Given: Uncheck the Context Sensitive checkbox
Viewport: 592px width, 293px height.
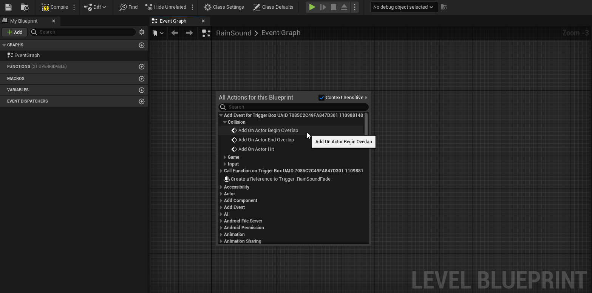Looking at the screenshot, I should point(322,98).
